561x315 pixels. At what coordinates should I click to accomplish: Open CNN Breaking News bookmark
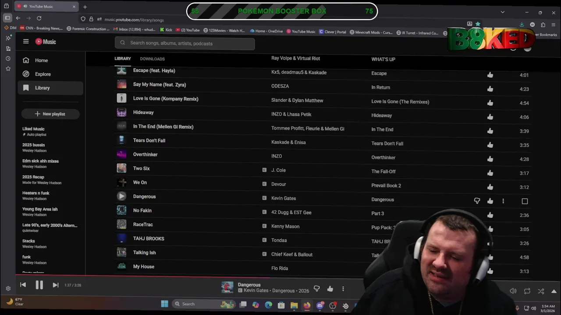pos(40,29)
